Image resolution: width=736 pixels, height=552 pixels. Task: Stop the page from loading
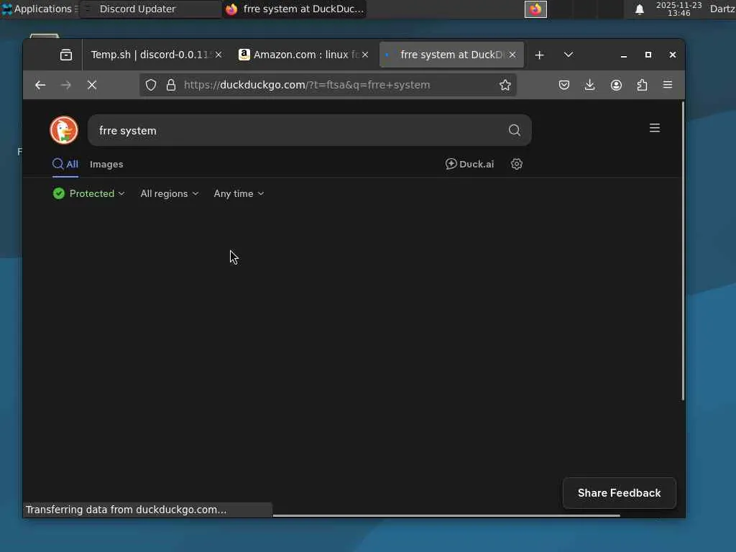pos(92,85)
